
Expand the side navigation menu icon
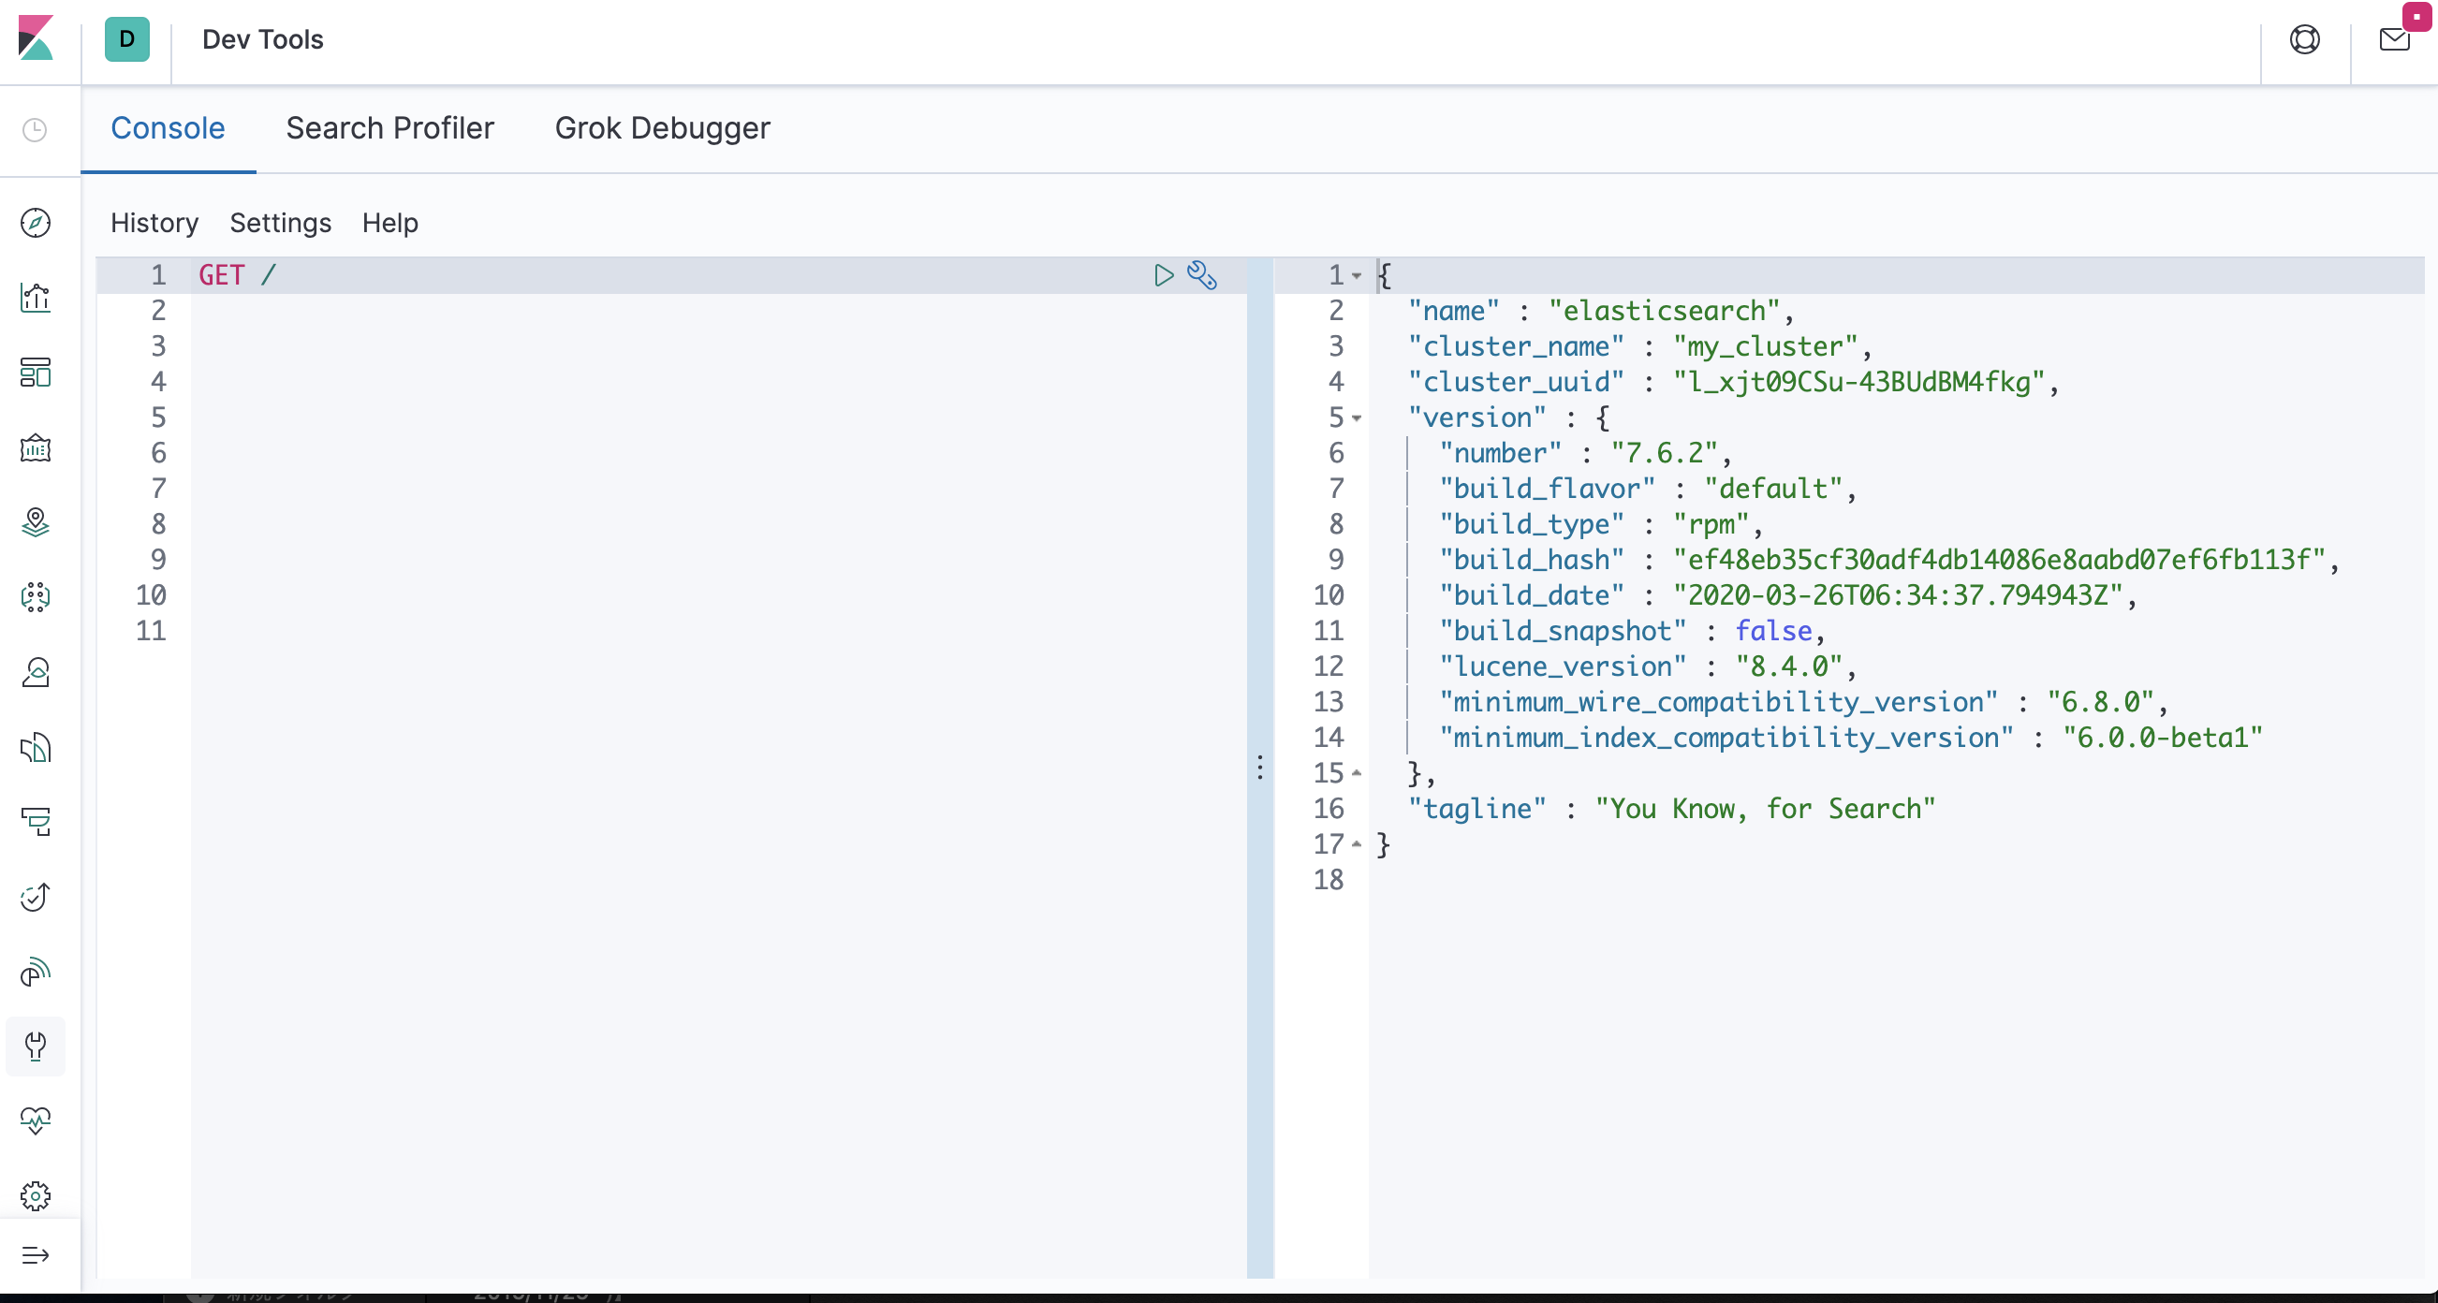[35, 1255]
